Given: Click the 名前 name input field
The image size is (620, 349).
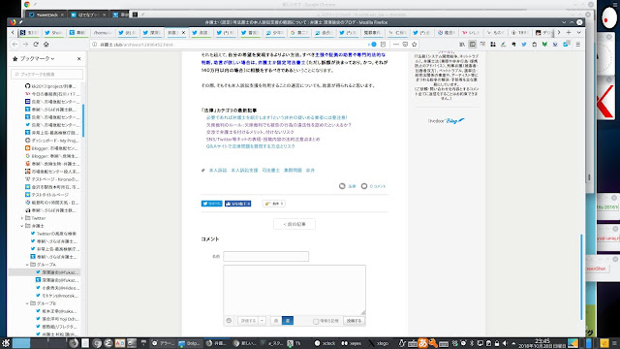Looking at the screenshot, I should pyautogui.click(x=265, y=256).
